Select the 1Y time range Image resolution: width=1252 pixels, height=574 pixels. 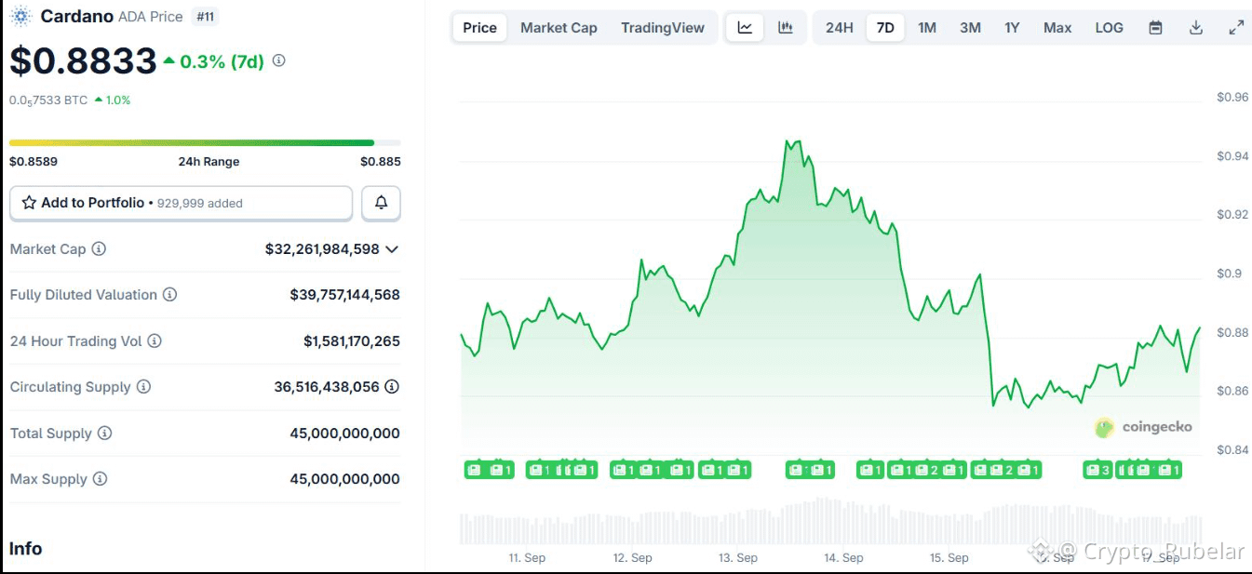(1012, 28)
